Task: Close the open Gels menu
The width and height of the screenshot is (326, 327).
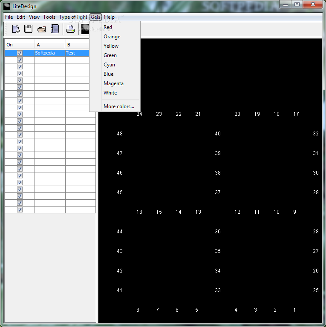Action: tap(95, 17)
